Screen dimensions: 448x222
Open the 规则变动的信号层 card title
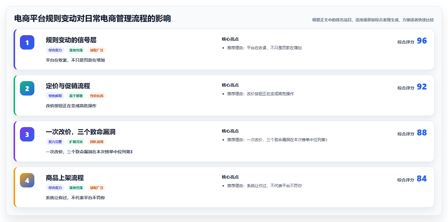71,40
